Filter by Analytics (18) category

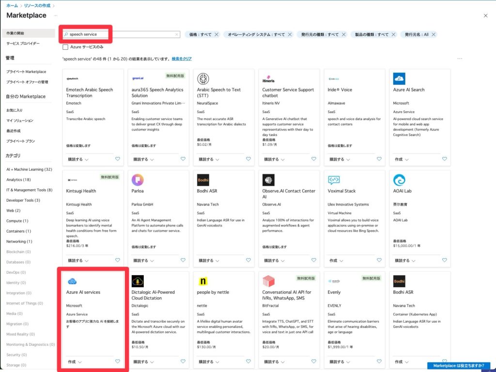tap(19, 179)
